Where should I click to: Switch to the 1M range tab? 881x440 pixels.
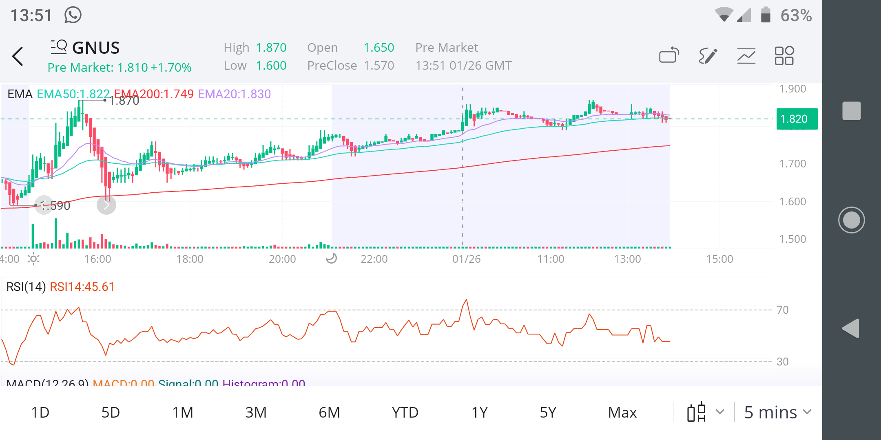[182, 412]
